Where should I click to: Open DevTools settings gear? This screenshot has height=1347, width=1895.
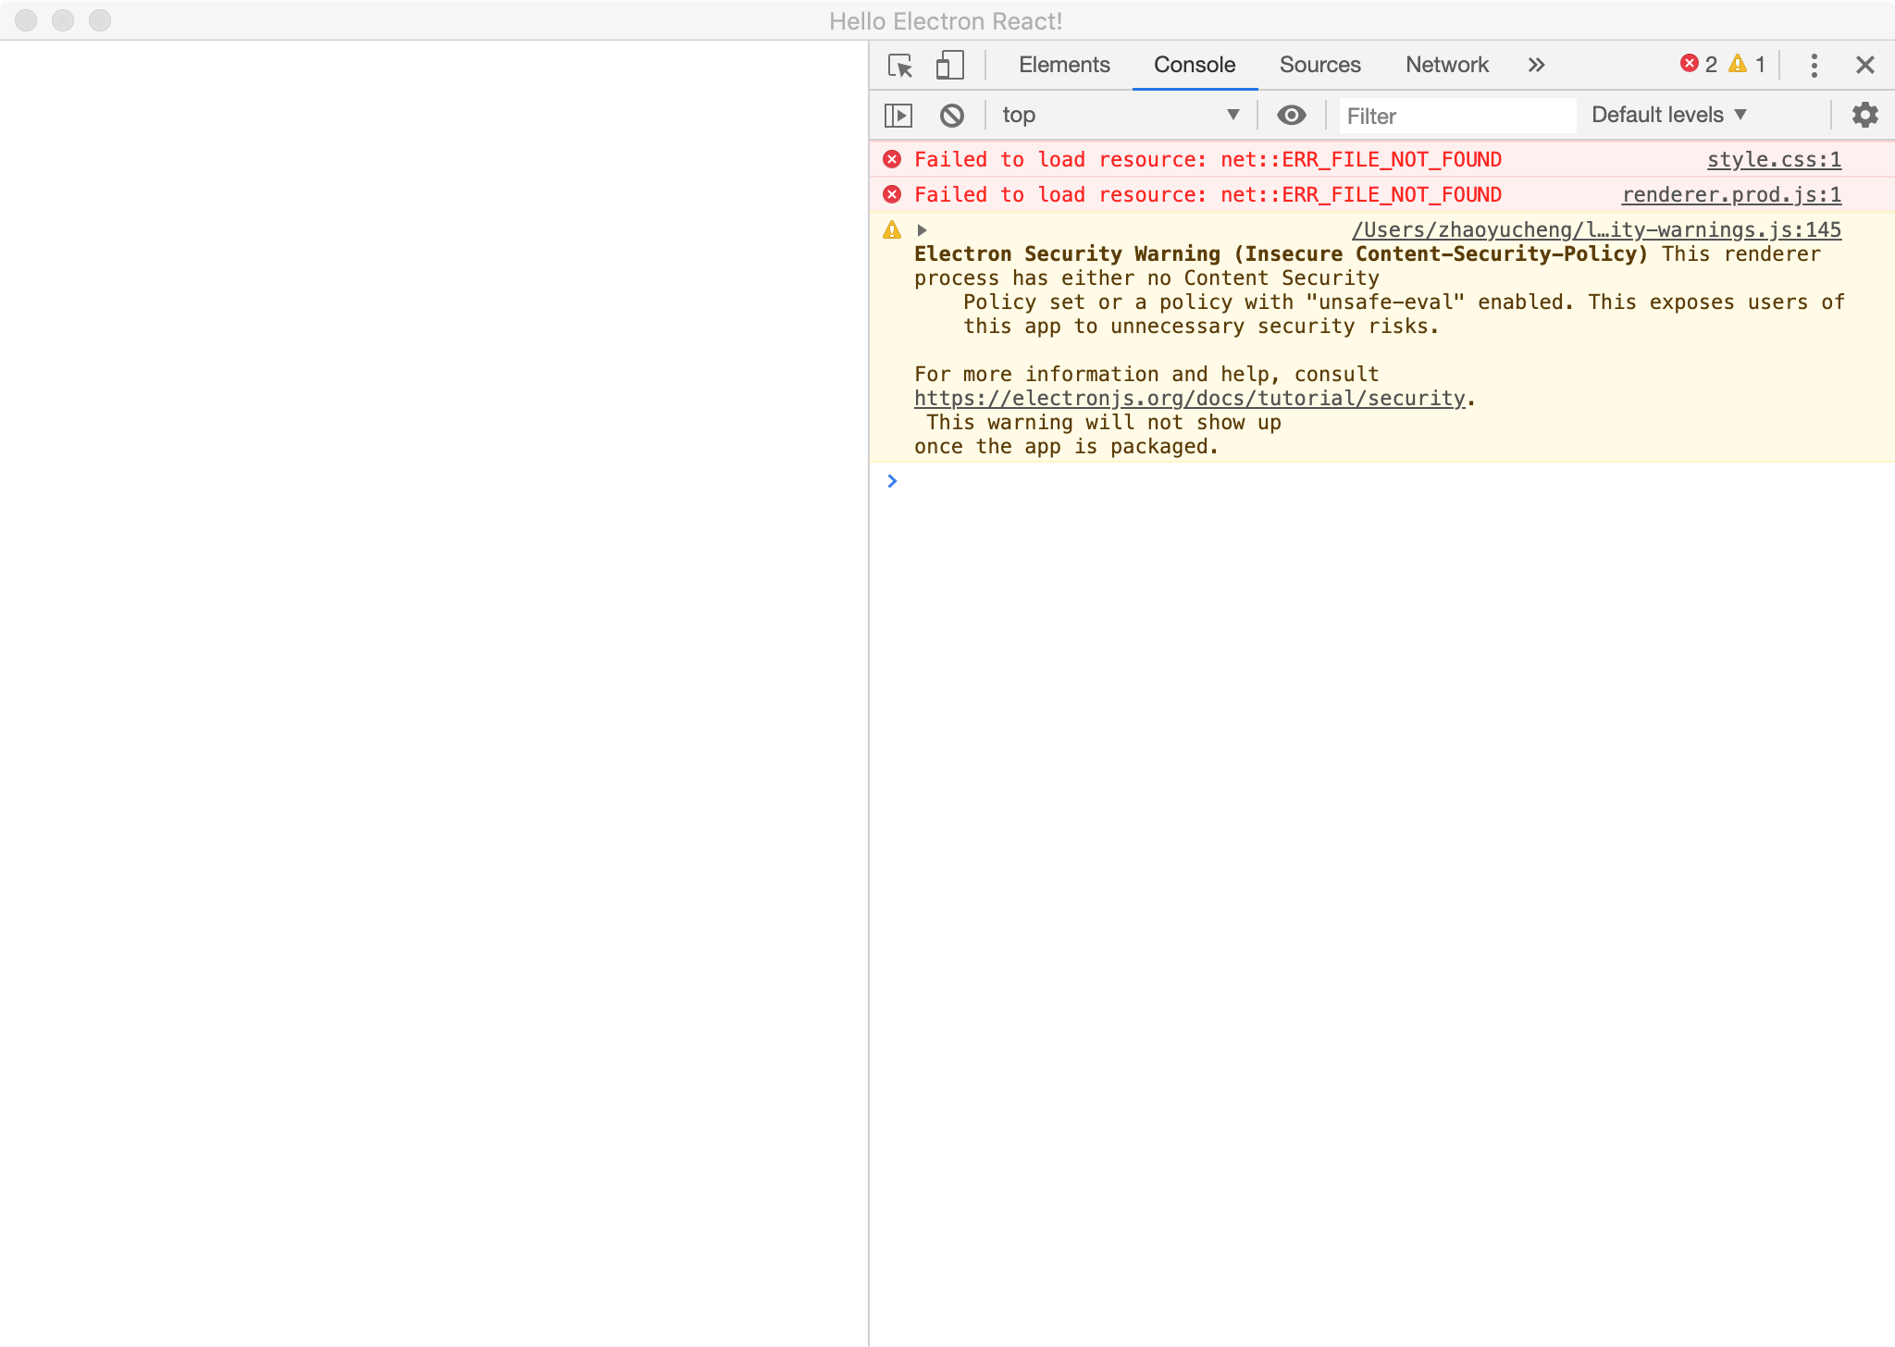[x=1864, y=114]
